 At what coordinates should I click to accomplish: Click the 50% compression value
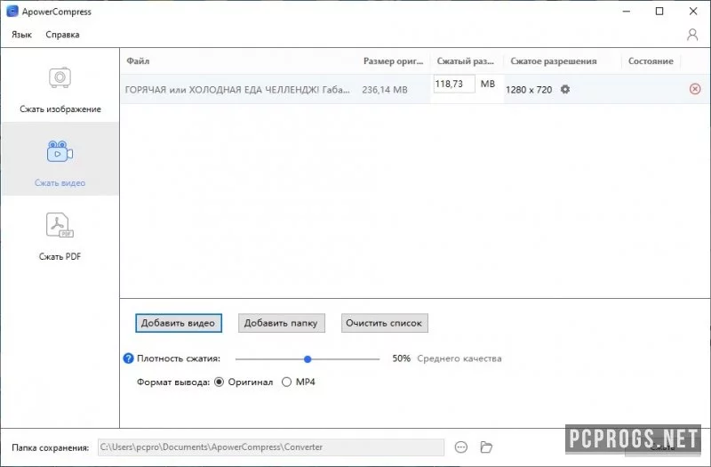(402, 358)
